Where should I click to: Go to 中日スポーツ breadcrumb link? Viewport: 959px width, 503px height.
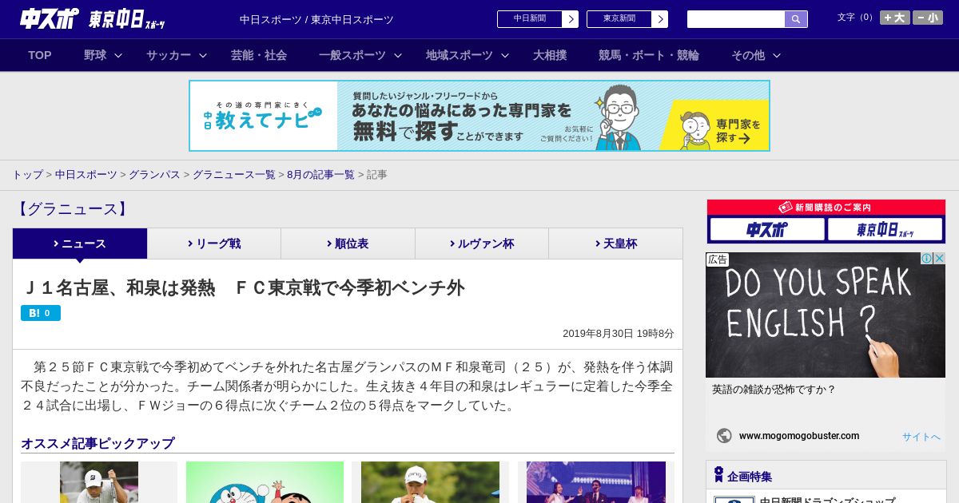(x=86, y=175)
